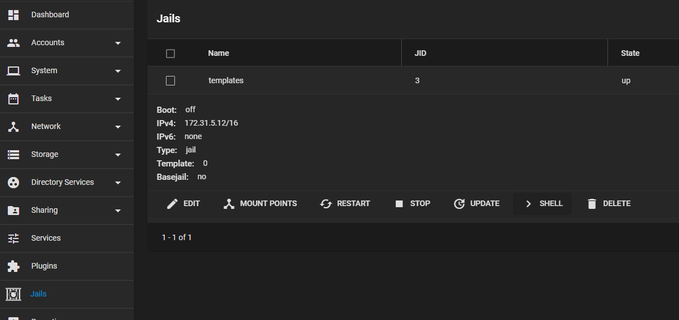Image resolution: width=679 pixels, height=320 pixels.
Task: Expand the Accounts menu arrow
Action: [118, 43]
